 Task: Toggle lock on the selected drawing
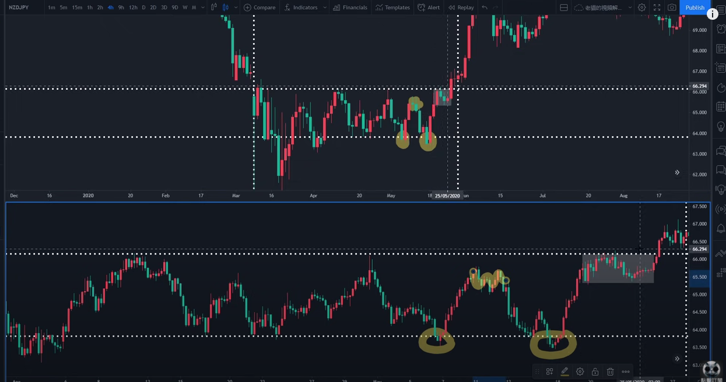(595, 372)
